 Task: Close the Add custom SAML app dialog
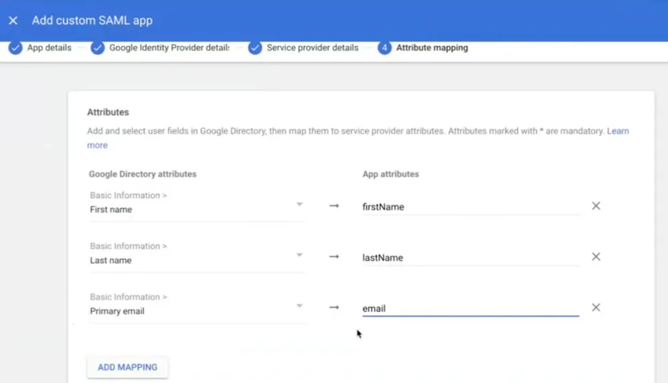(13, 21)
